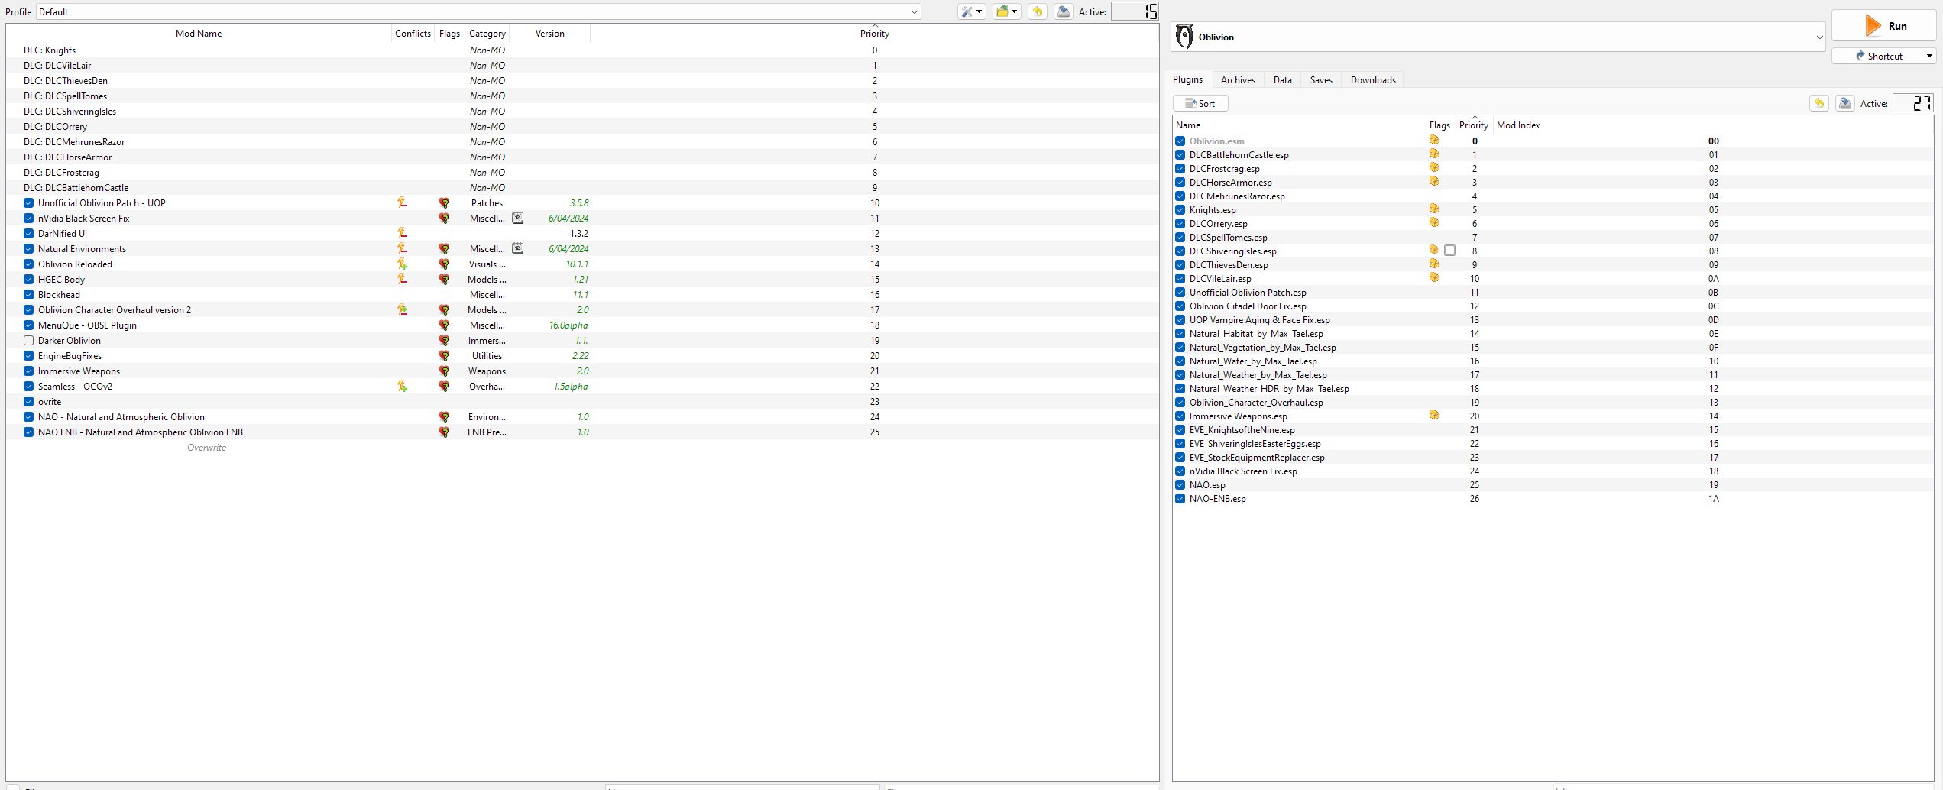Click restore backup icon above mod list
Viewport: 1943px width, 790px height.
pyautogui.click(x=1037, y=11)
